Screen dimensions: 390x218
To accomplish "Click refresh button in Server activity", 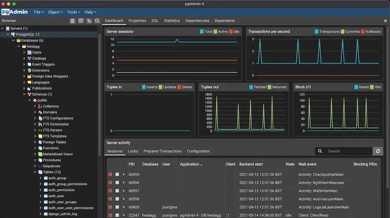I will (378, 151).
